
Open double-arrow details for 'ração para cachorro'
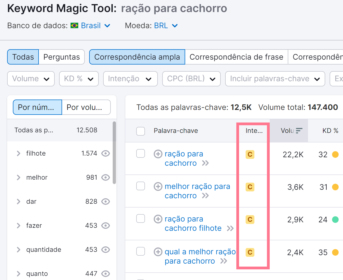tap(205, 163)
